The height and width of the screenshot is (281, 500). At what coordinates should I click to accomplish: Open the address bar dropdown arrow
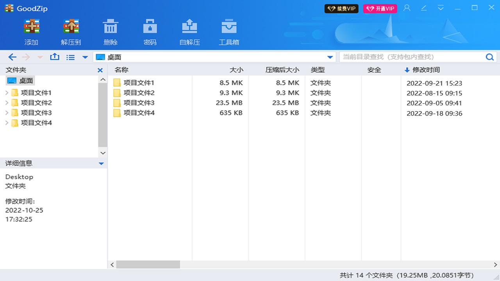pos(329,57)
